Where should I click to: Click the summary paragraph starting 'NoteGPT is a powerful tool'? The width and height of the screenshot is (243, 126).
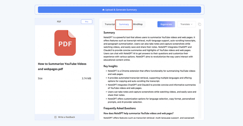(150, 49)
